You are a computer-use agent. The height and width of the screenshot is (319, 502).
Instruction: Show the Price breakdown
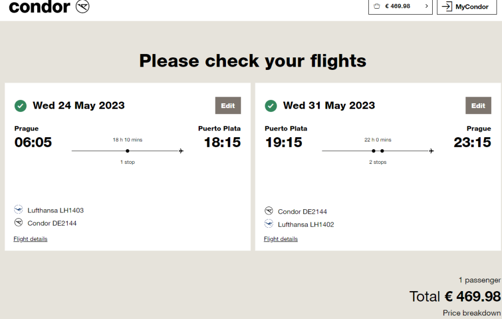[471, 313]
